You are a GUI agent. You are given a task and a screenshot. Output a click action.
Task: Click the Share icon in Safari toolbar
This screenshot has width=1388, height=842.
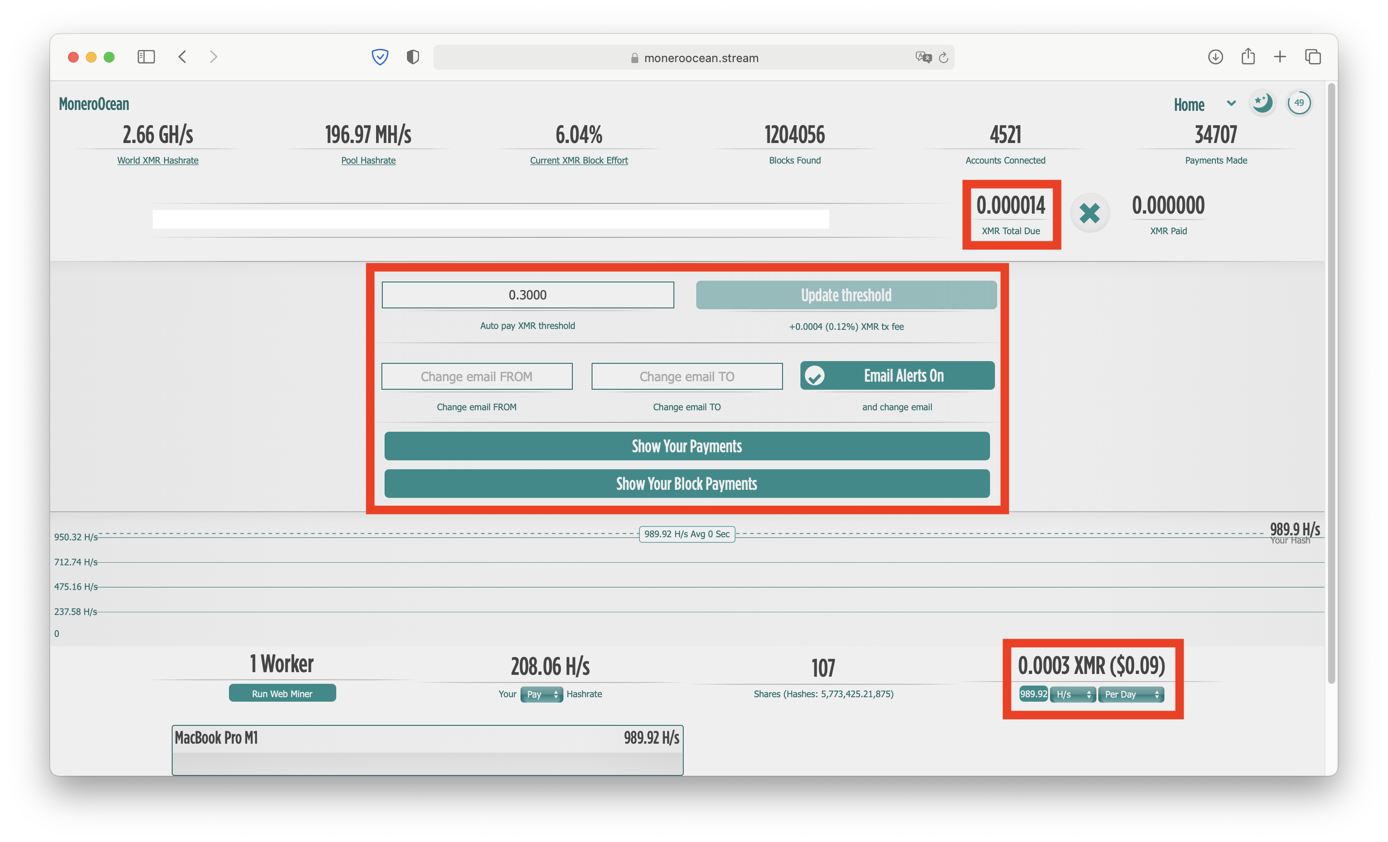[x=1248, y=57]
